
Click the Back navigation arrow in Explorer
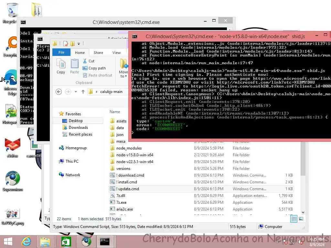(x=59, y=92)
